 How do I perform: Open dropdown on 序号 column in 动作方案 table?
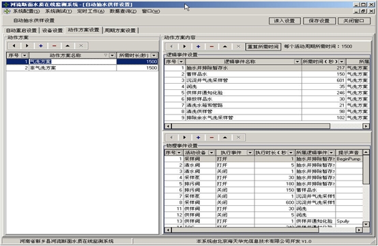click(25, 55)
